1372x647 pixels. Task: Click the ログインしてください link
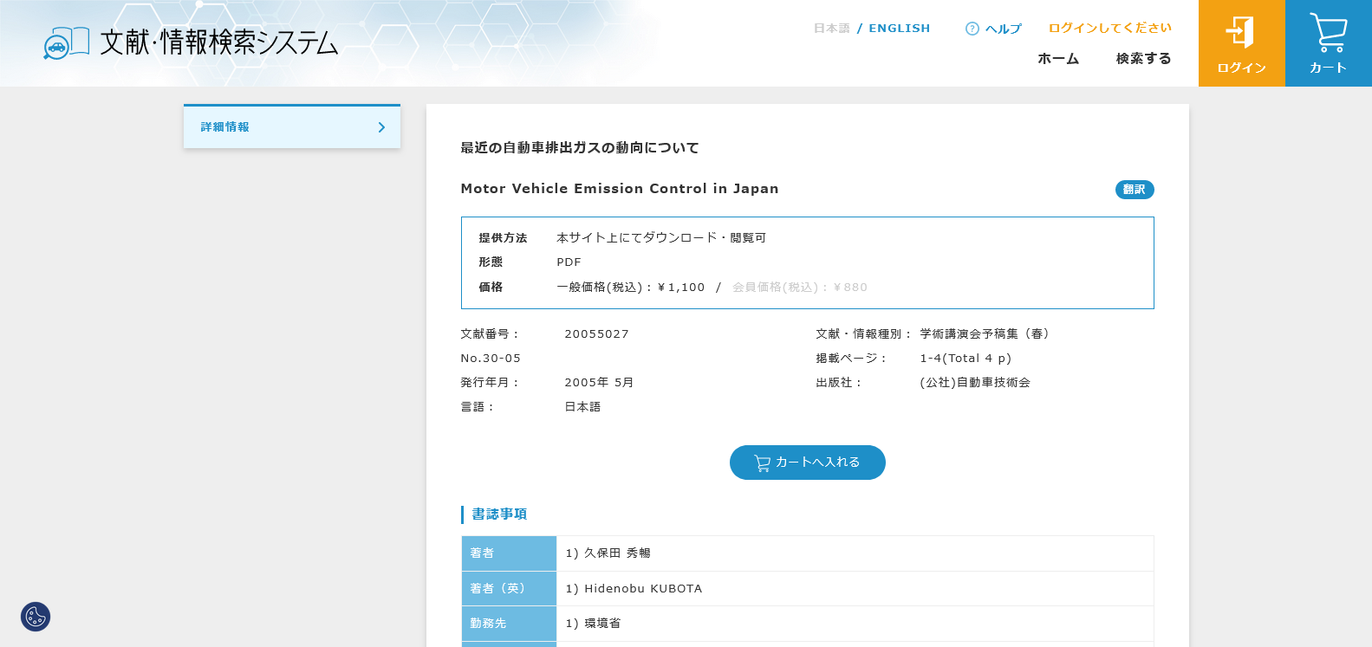click(1109, 28)
